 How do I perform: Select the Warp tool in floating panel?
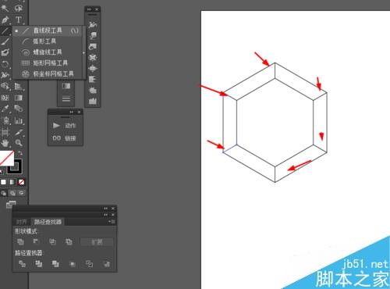pos(93,35)
